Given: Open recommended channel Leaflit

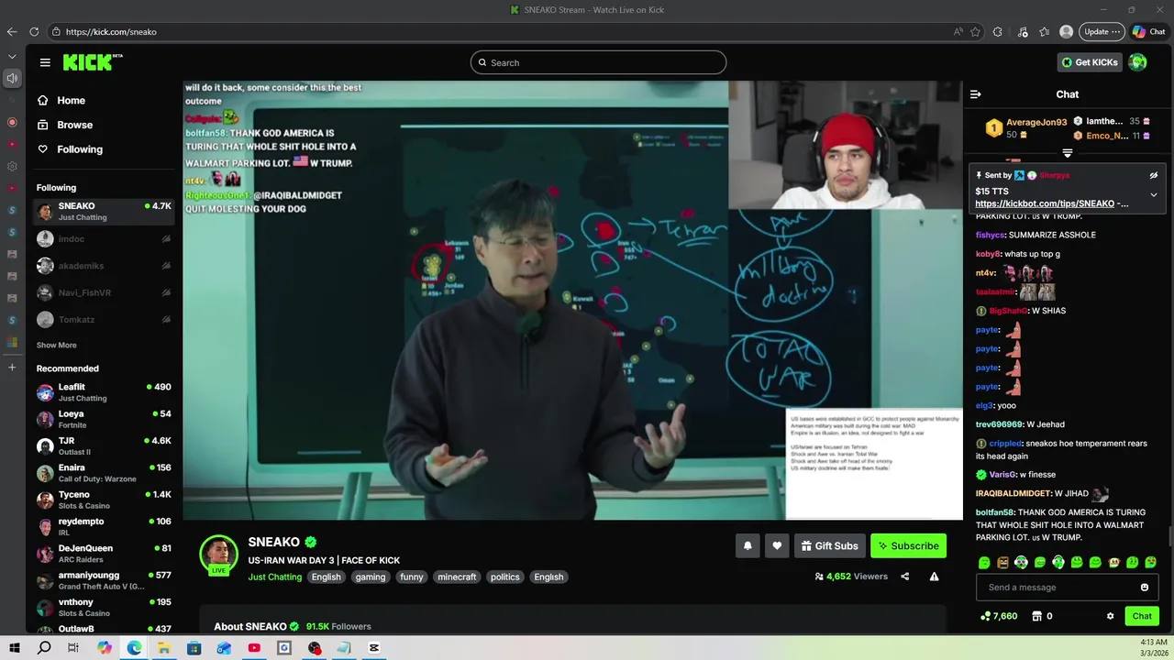Looking at the screenshot, I should [104, 392].
